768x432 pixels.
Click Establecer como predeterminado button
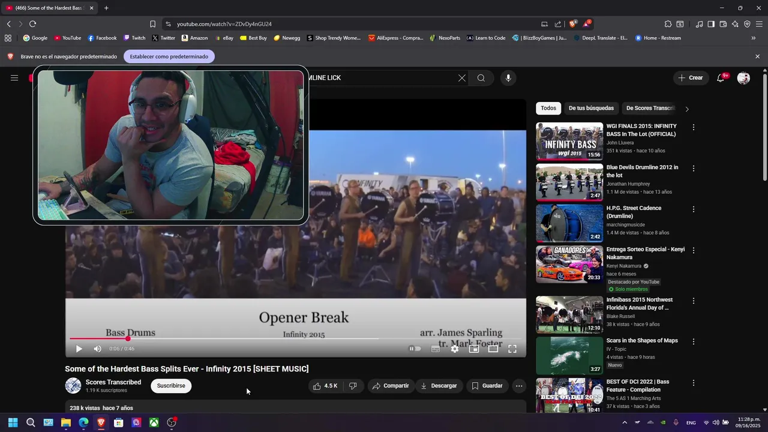[169, 56]
